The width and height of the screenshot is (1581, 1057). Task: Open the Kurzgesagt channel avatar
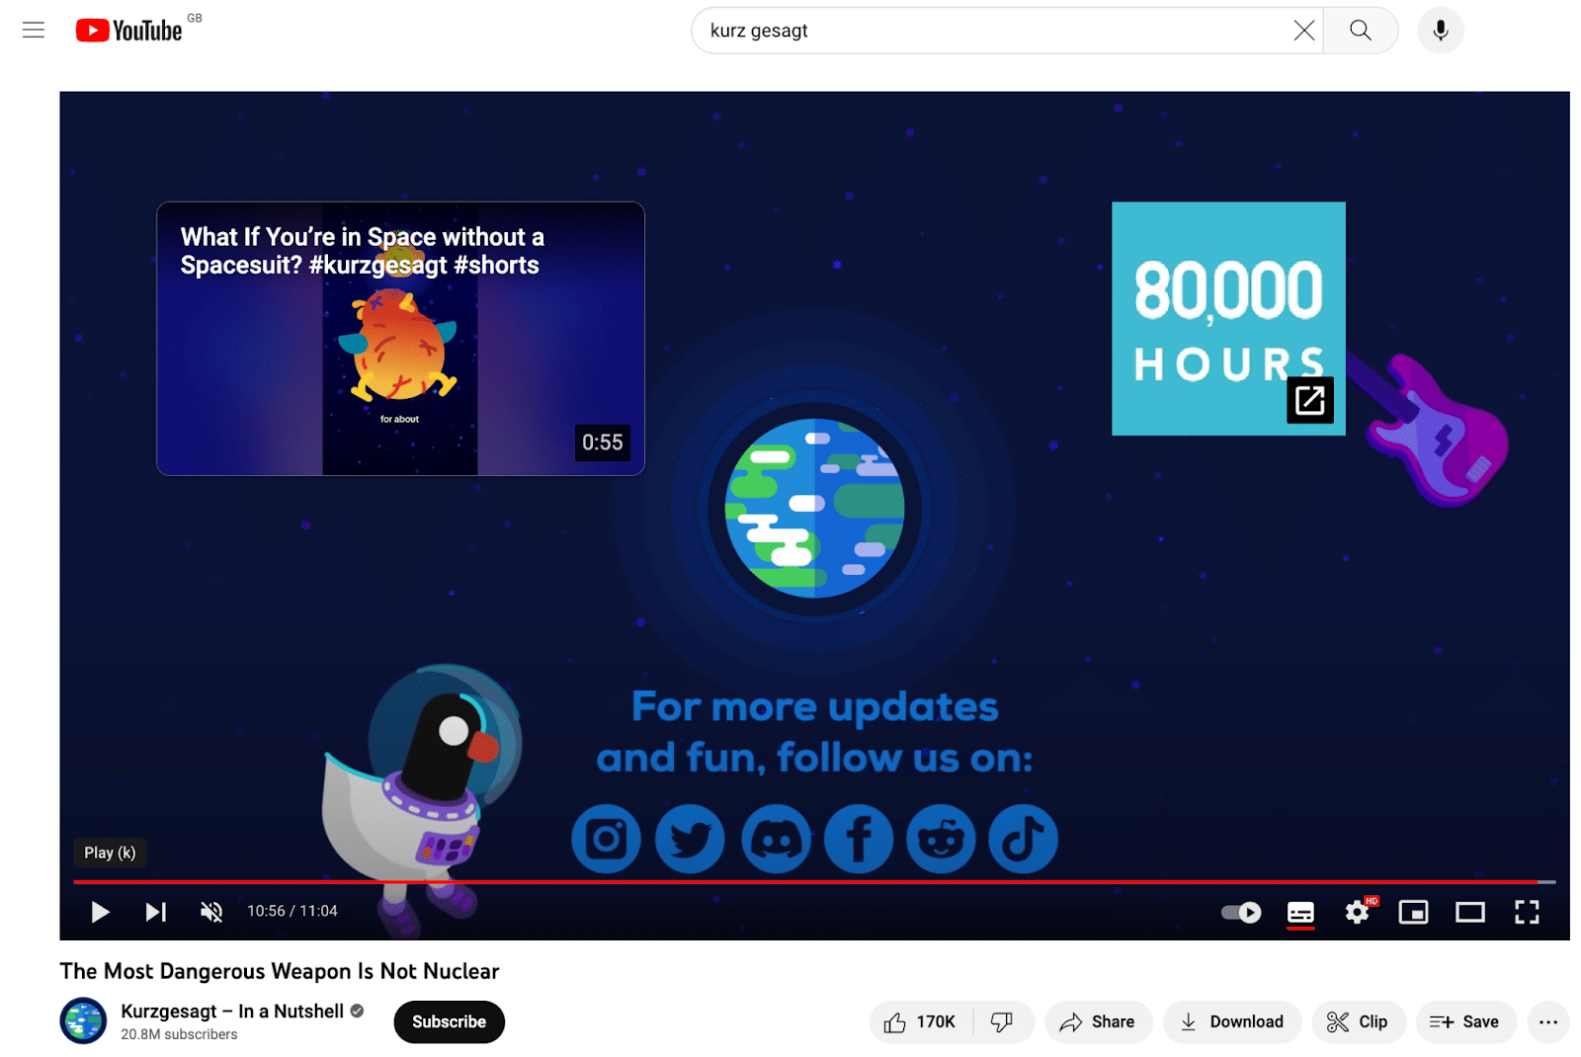point(83,1021)
